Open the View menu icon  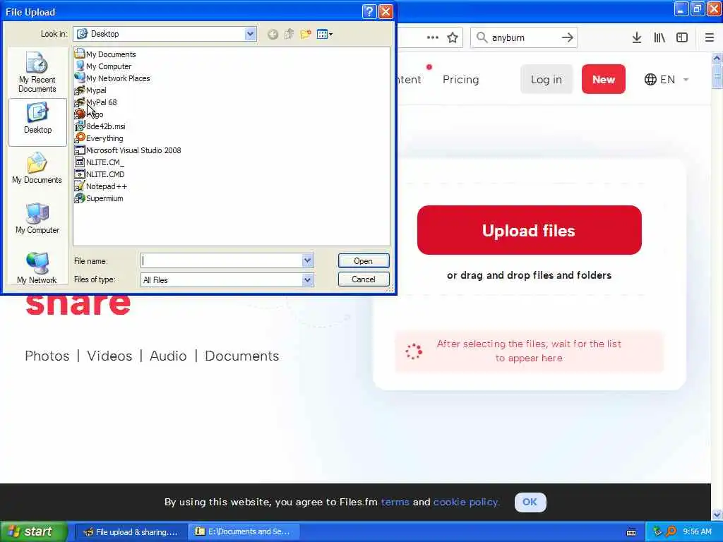[325, 34]
